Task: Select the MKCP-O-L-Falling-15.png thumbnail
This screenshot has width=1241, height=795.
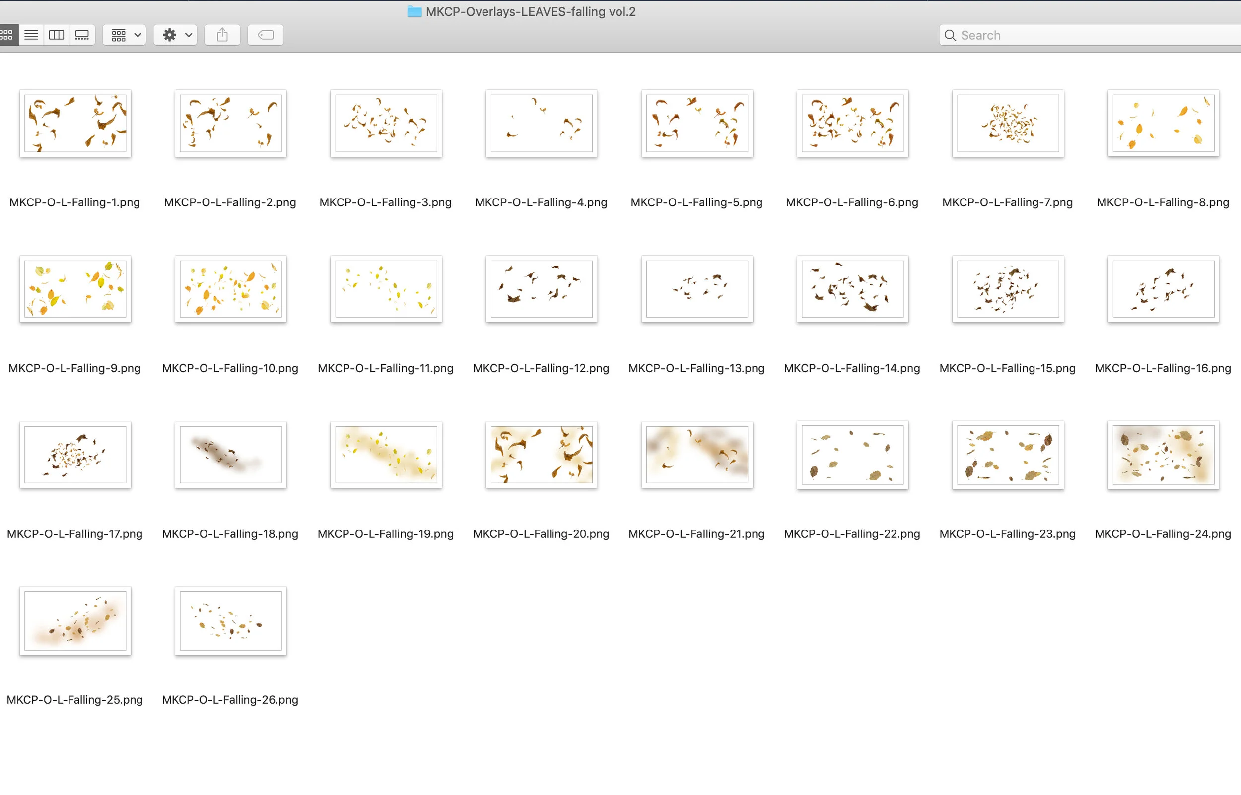Action: [x=1008, y=289]
